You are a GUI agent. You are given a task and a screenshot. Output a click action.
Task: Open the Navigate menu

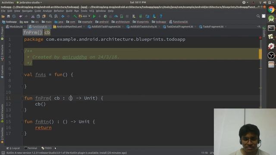(27, 11)
